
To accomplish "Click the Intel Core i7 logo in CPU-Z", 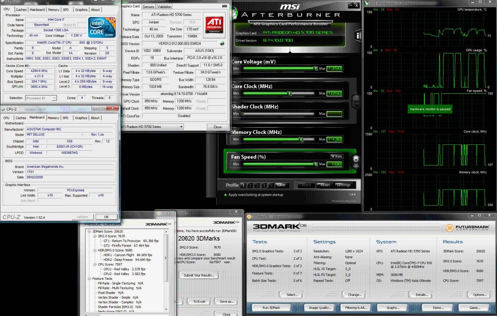I will point(102,27).
